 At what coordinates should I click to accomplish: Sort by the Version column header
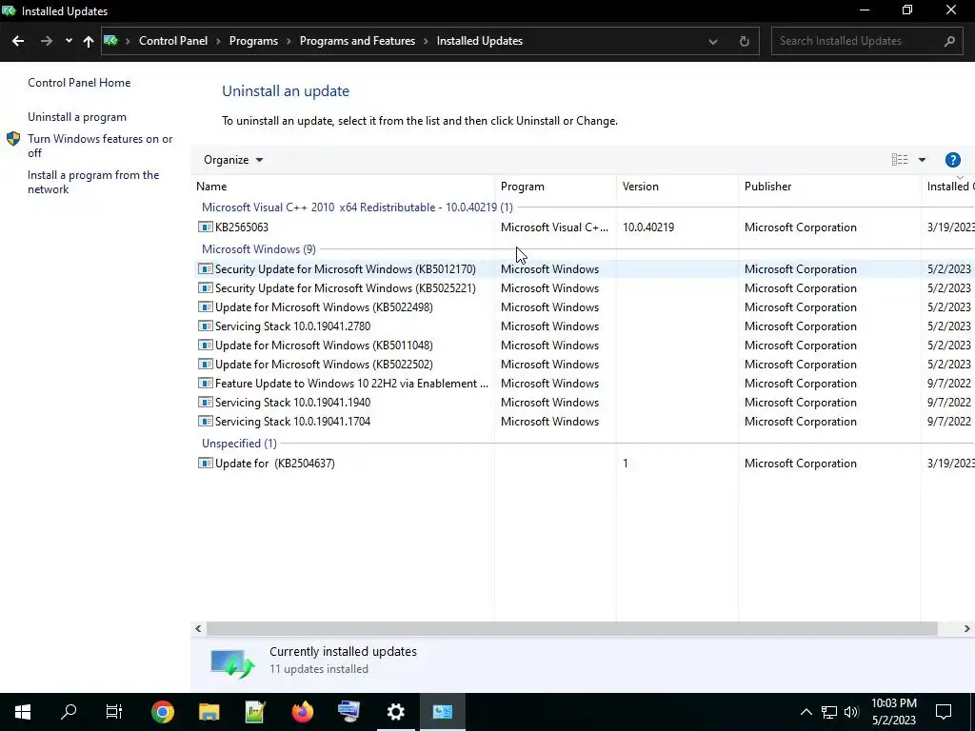pos(677,187)
